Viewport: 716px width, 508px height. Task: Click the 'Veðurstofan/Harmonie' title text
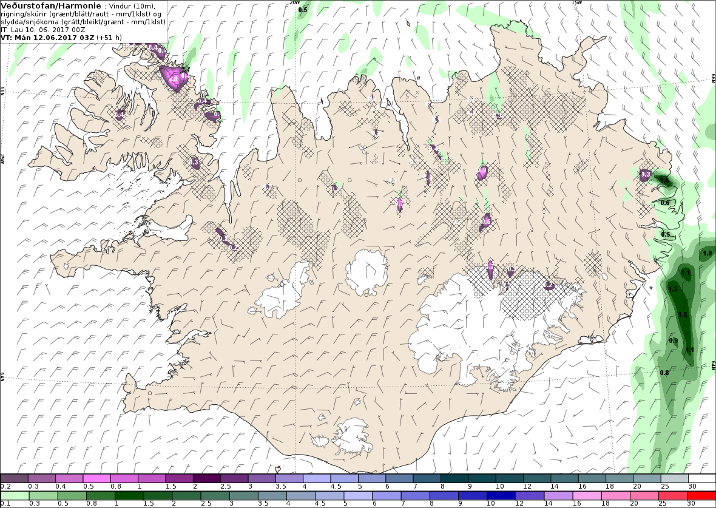pos(51,6)
